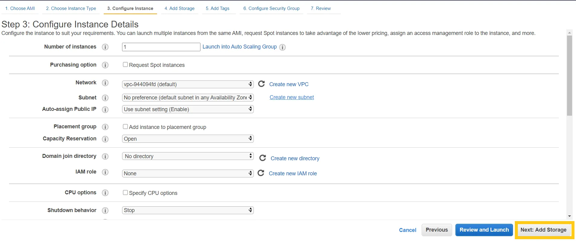This screenshot has height=244, width=576.
Task: Open info icon for IAM role
Action: pyautogui.click(x=105, y=172)
